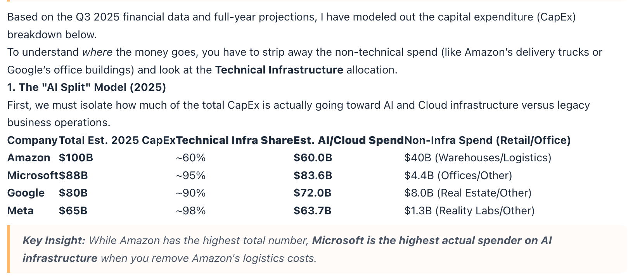
Task: Click the "Company" column header
Action: (32, 140)
